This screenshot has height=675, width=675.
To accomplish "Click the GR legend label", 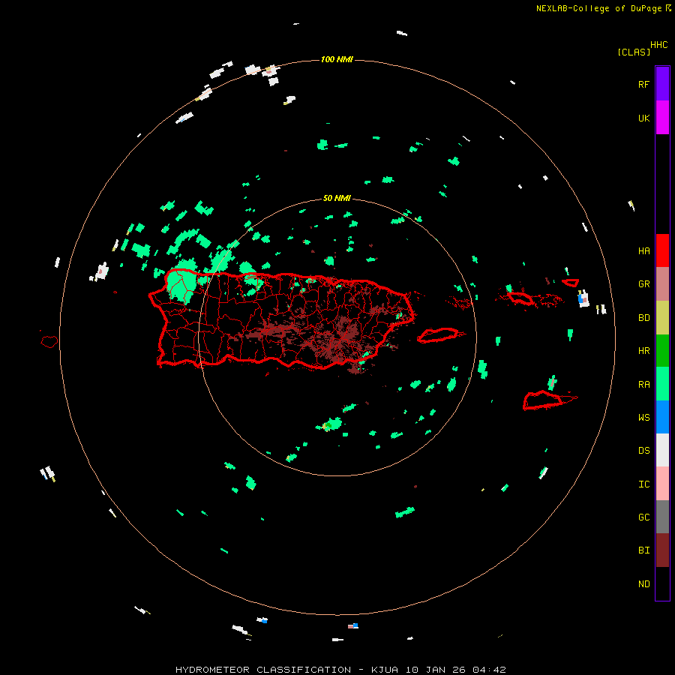I will 643,284.
